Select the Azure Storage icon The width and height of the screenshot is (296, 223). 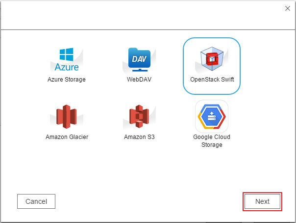[x=67, y=59]
